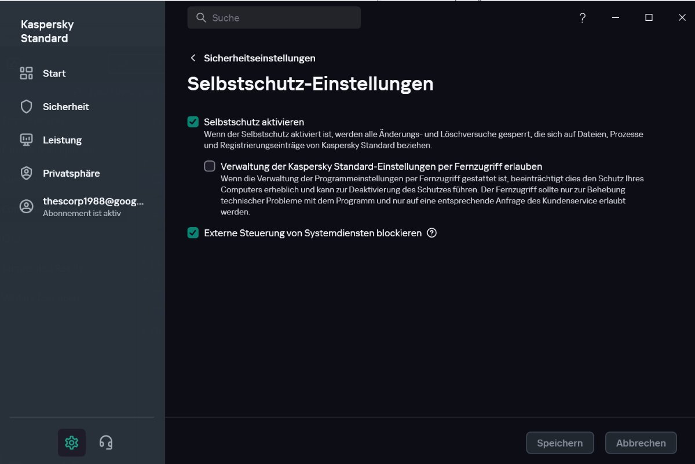Click the magnifier icon in search box

tap(202, 18)
